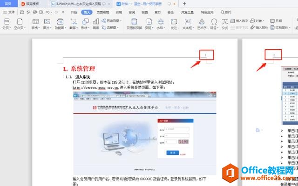298x186 pixels.
Task: Click the http://person.amac.org.cn link text
Action: click(96, 87)
